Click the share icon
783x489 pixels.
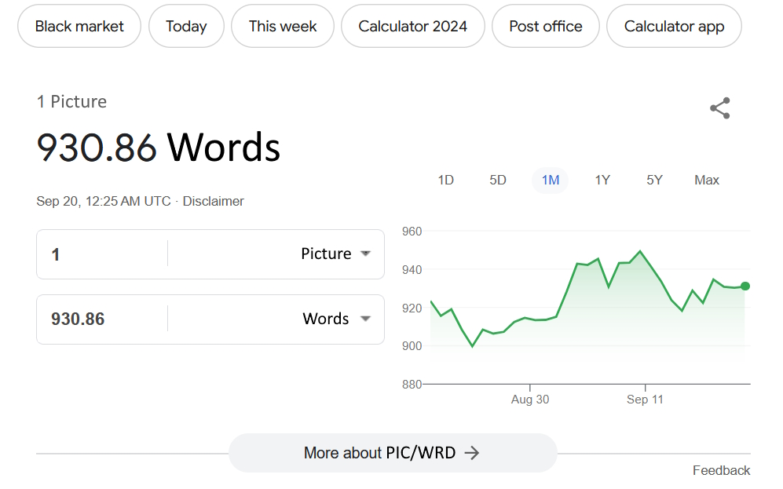(719, 108)
